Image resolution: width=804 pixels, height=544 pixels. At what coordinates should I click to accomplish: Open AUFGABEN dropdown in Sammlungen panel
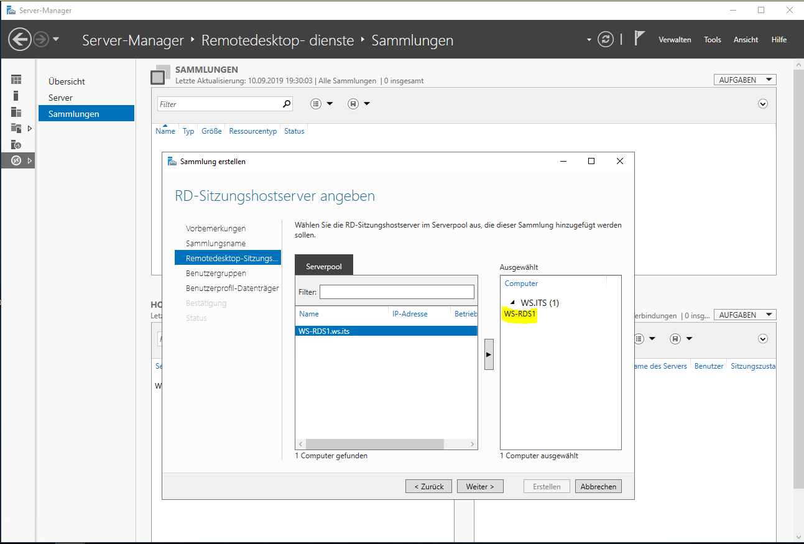click(745, 80)
